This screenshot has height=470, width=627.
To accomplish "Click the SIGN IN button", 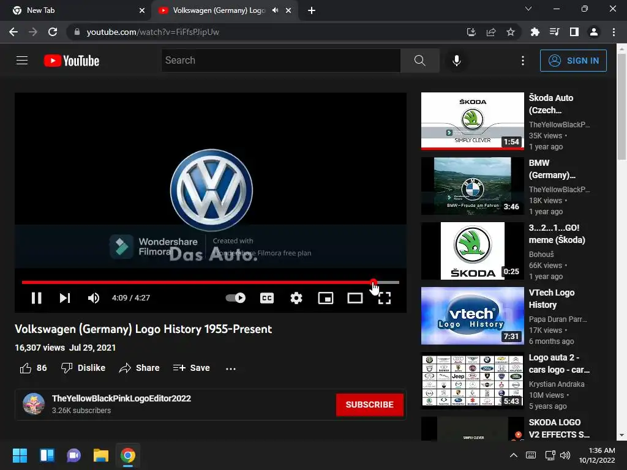I will (x=573, y=61).
